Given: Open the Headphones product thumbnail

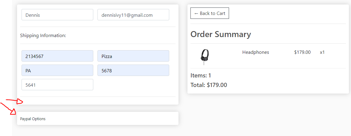Looking at the screenshot, I should [205, 57].
